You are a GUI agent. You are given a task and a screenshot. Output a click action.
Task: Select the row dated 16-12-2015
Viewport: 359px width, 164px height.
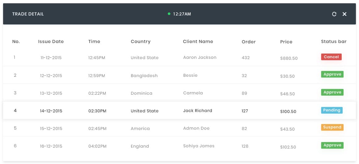(x=179, y=146)
